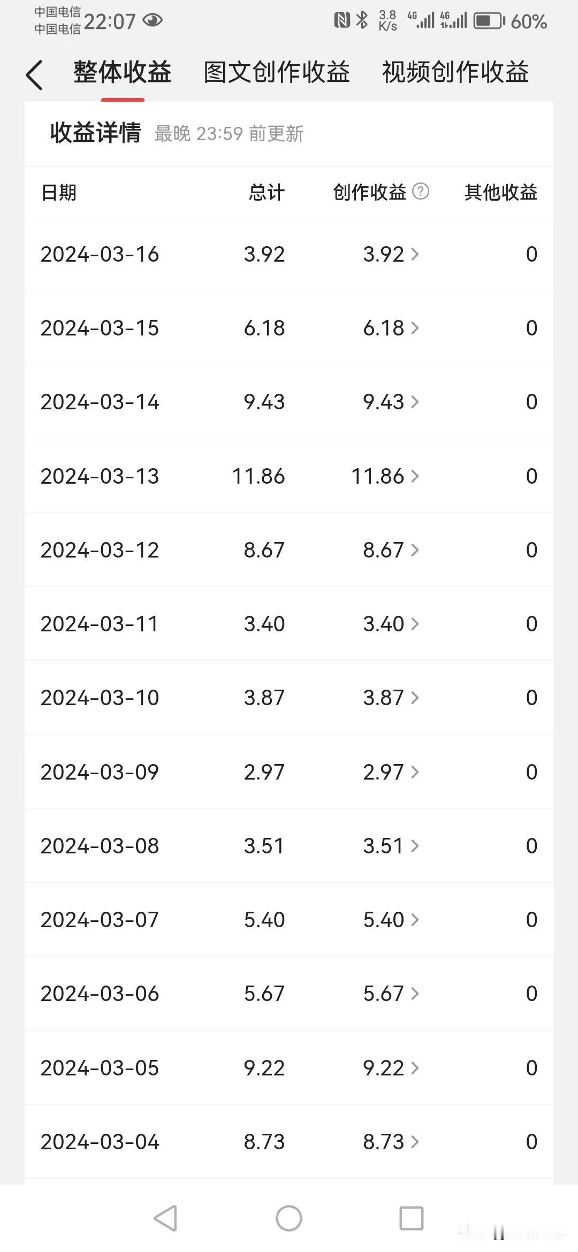
Task: Open creation earnings 8.73 for 2024-03-04
Action: click(x=391, y=1141)
